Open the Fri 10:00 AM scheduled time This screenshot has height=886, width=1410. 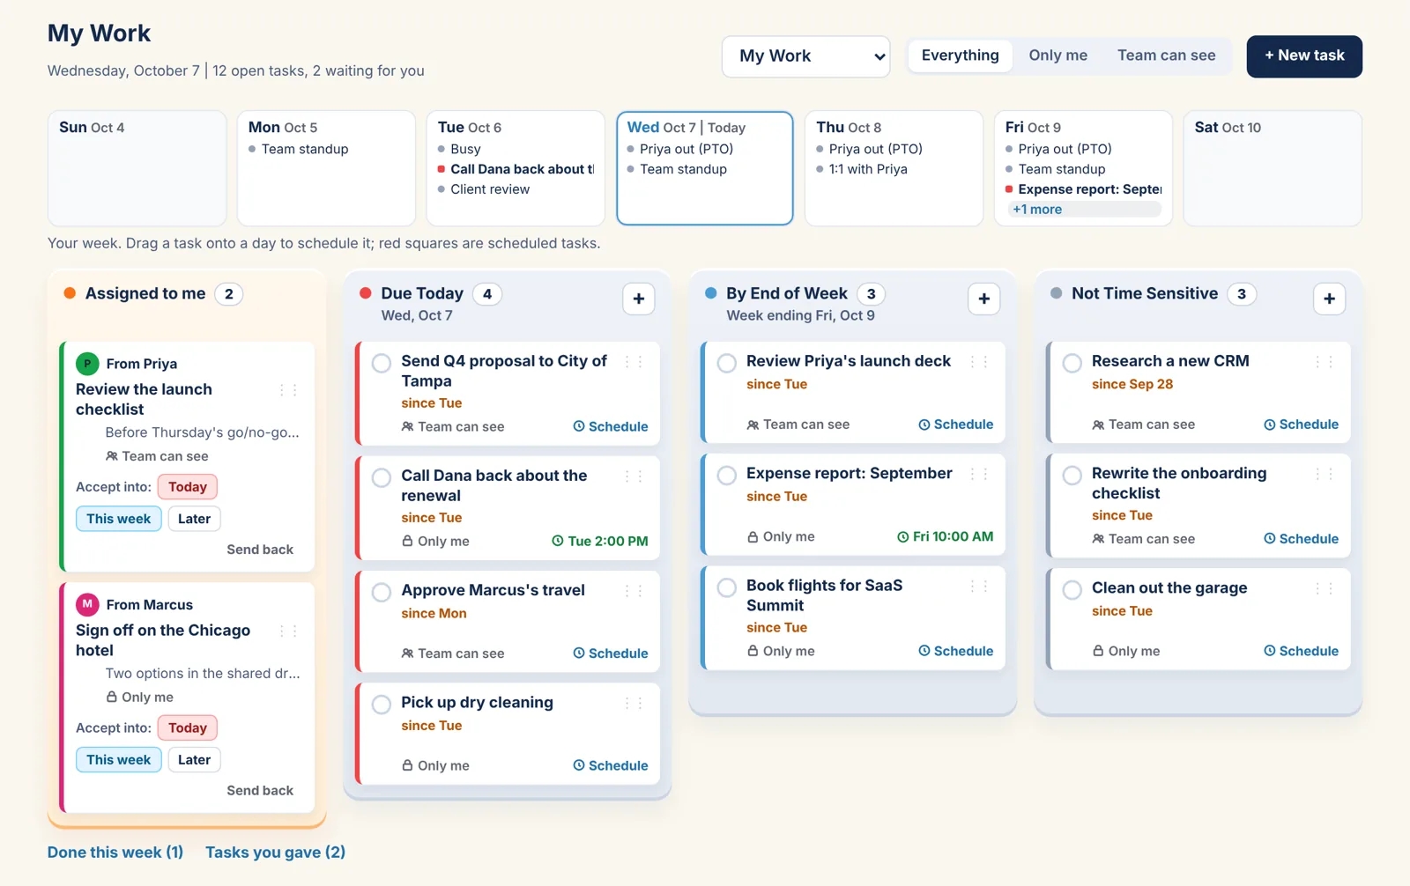point(946,537)
